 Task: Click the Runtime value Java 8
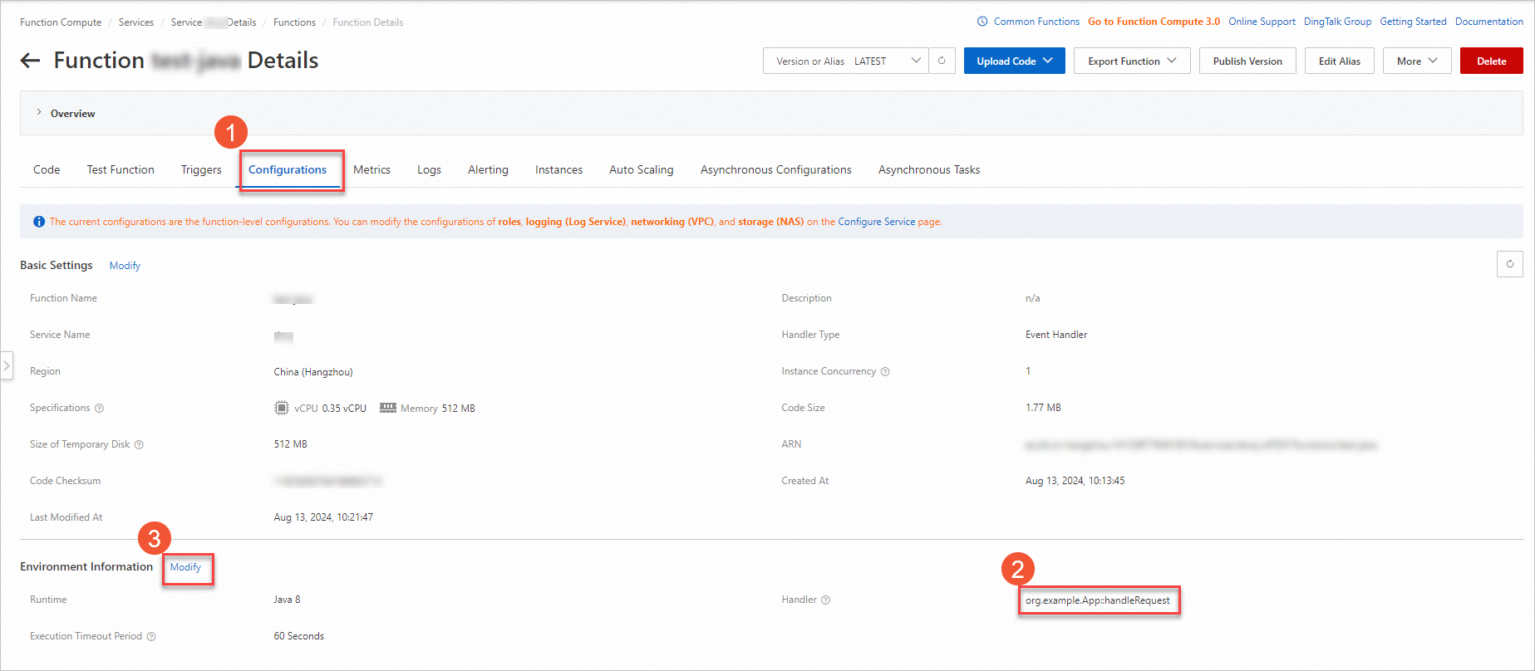(287, 600)
